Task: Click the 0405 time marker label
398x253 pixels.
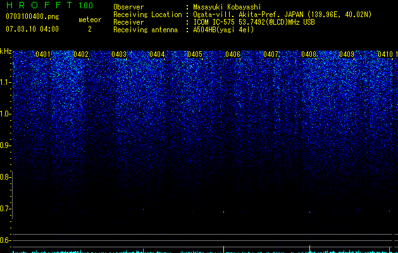Action: pyautogui.click(x=195, y=54)
